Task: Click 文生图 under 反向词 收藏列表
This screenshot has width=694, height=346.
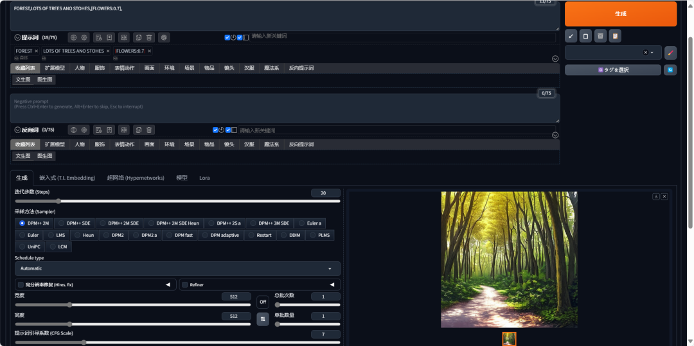Action: [x=23, y=156]
